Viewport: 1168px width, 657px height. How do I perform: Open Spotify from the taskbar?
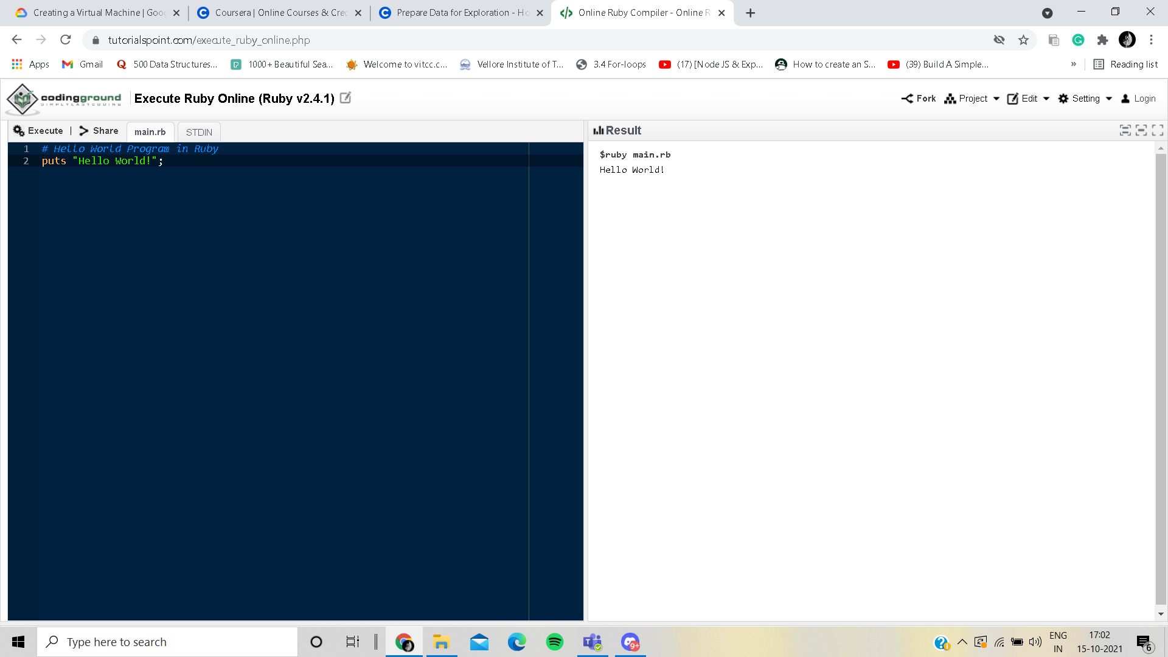pyautogui.click(x=554, y=642)
